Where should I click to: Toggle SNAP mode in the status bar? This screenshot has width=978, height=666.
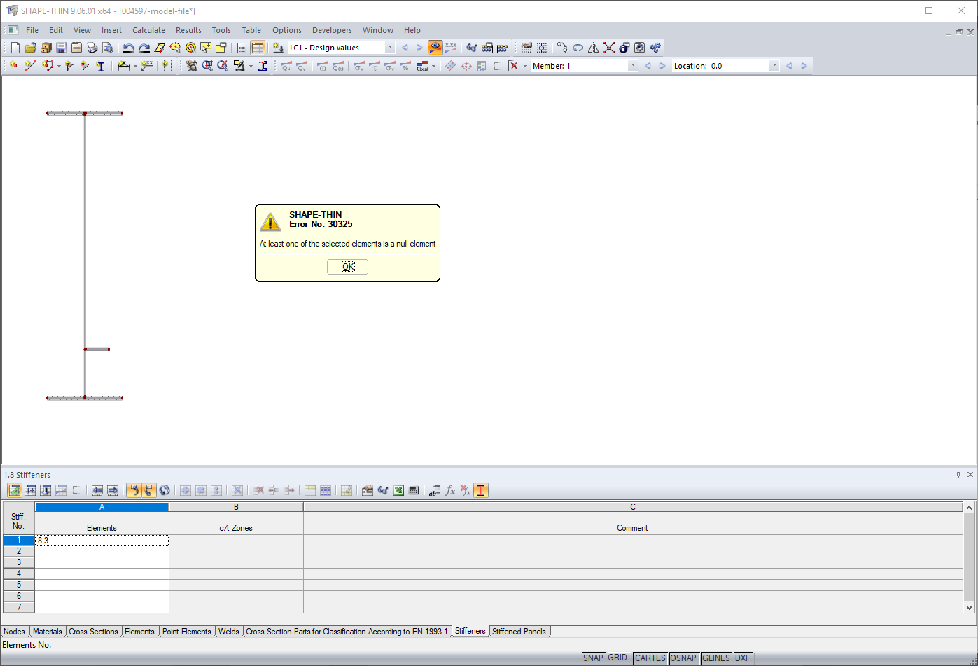click(593, 658)
